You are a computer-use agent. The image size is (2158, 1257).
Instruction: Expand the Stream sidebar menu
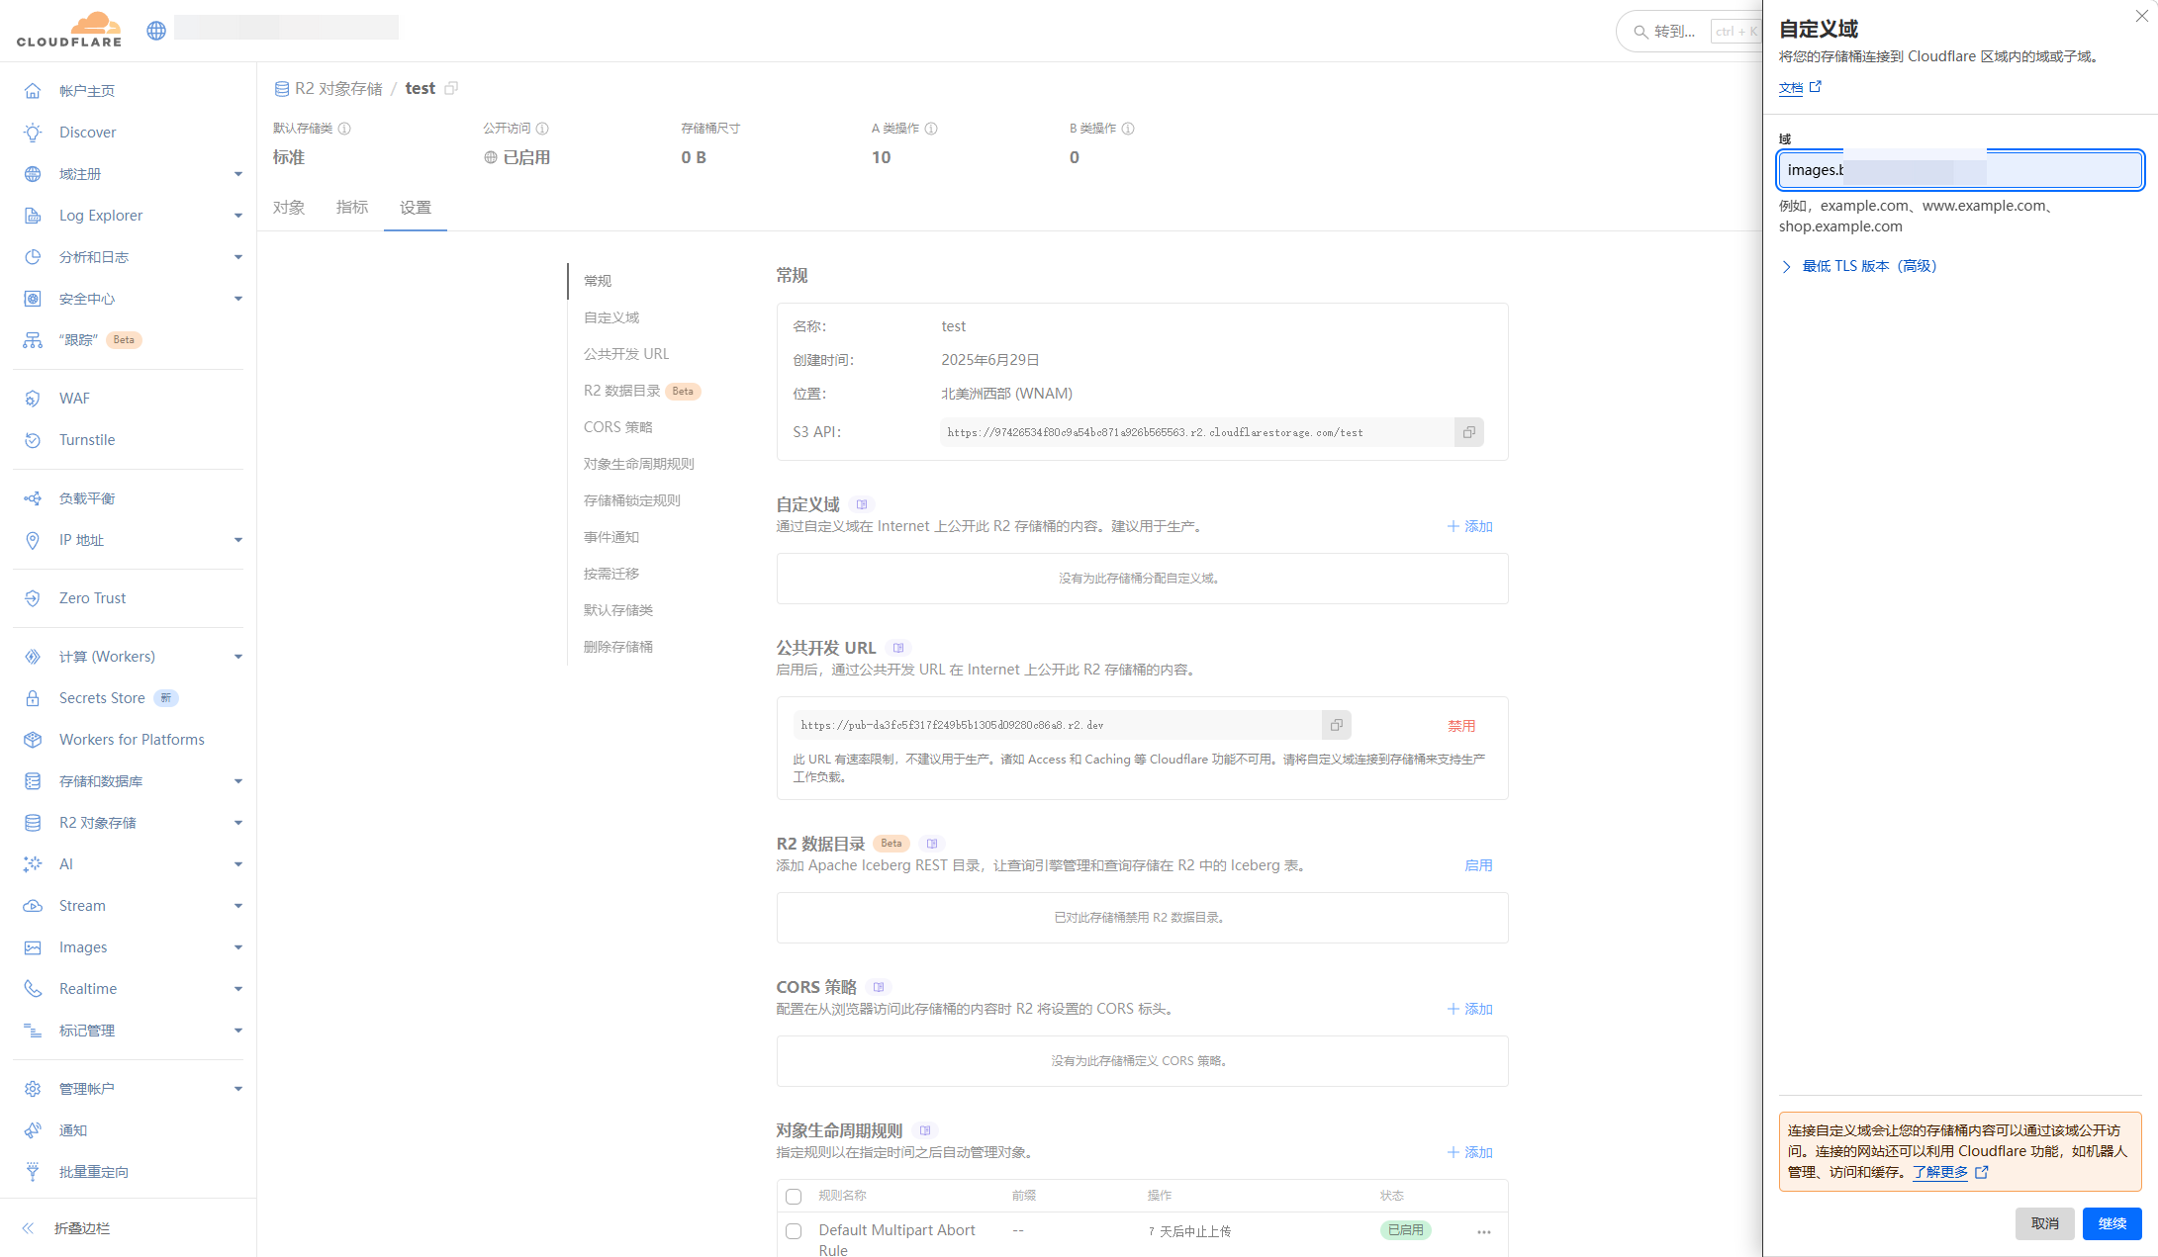[x=237, y=906]
